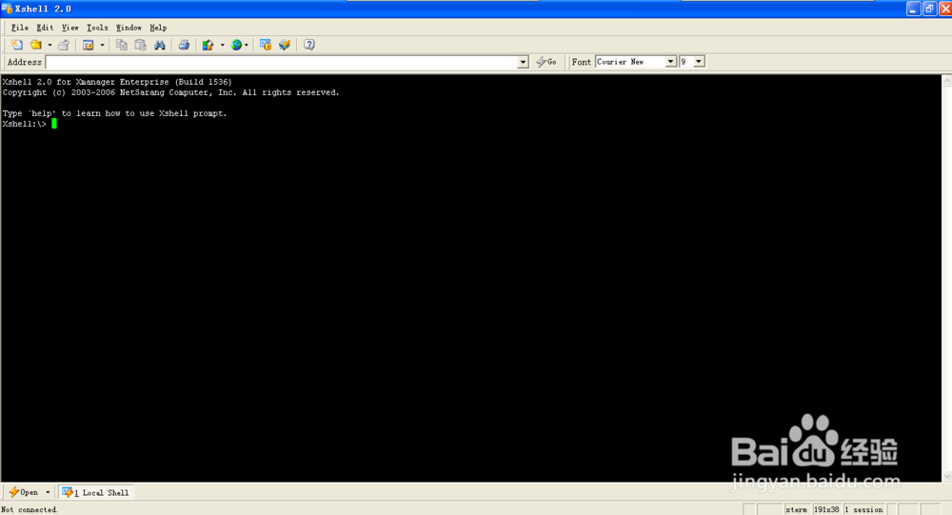952x515 pixels.
Task: Open the Help menu
Action: click(158, 28)
